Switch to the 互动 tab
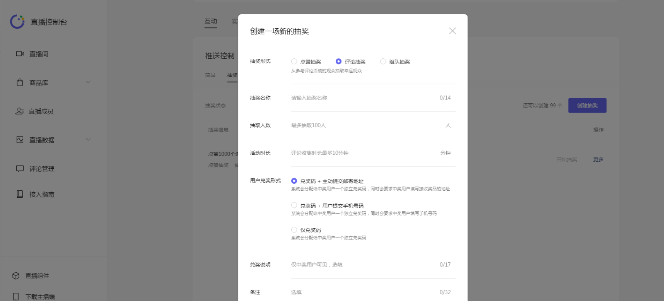 [x=211, y=22]
